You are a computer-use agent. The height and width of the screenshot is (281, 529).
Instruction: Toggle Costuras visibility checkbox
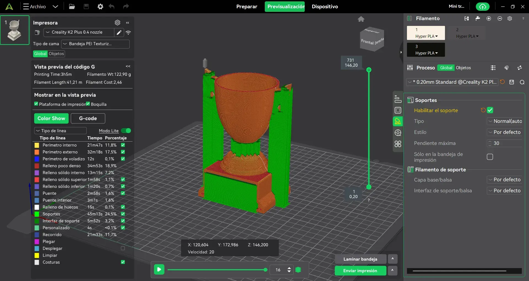coord(123,262)
